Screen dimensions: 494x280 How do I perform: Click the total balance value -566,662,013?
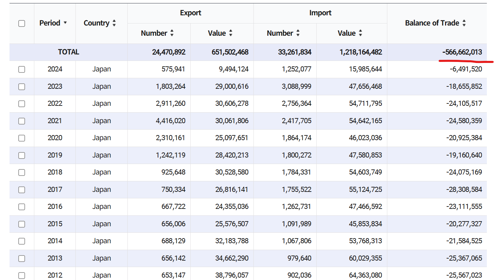[462, 52]
